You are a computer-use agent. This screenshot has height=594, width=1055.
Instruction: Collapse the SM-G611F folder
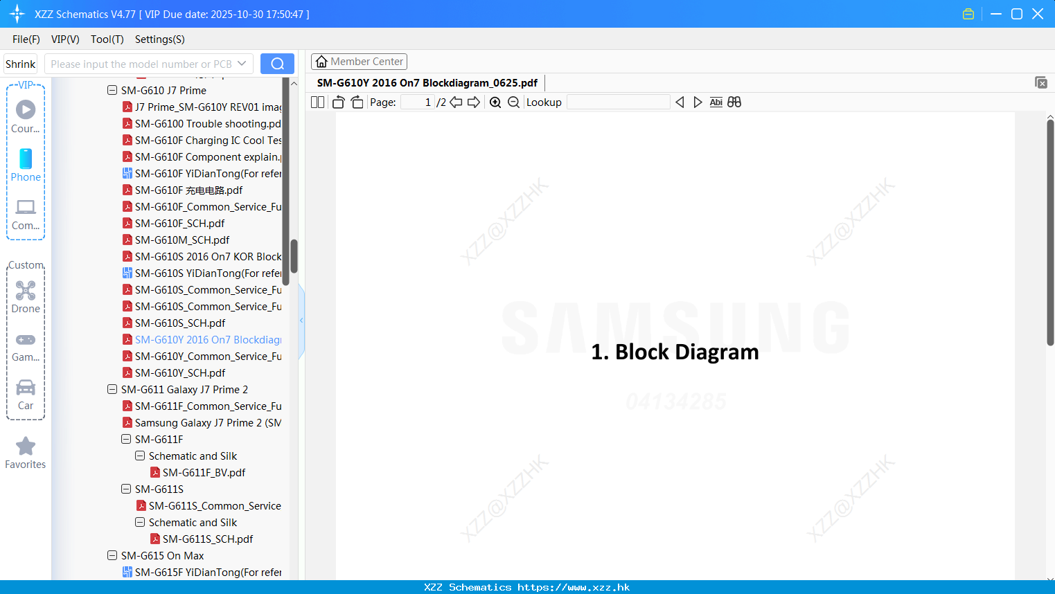click(x=126, y=439)
